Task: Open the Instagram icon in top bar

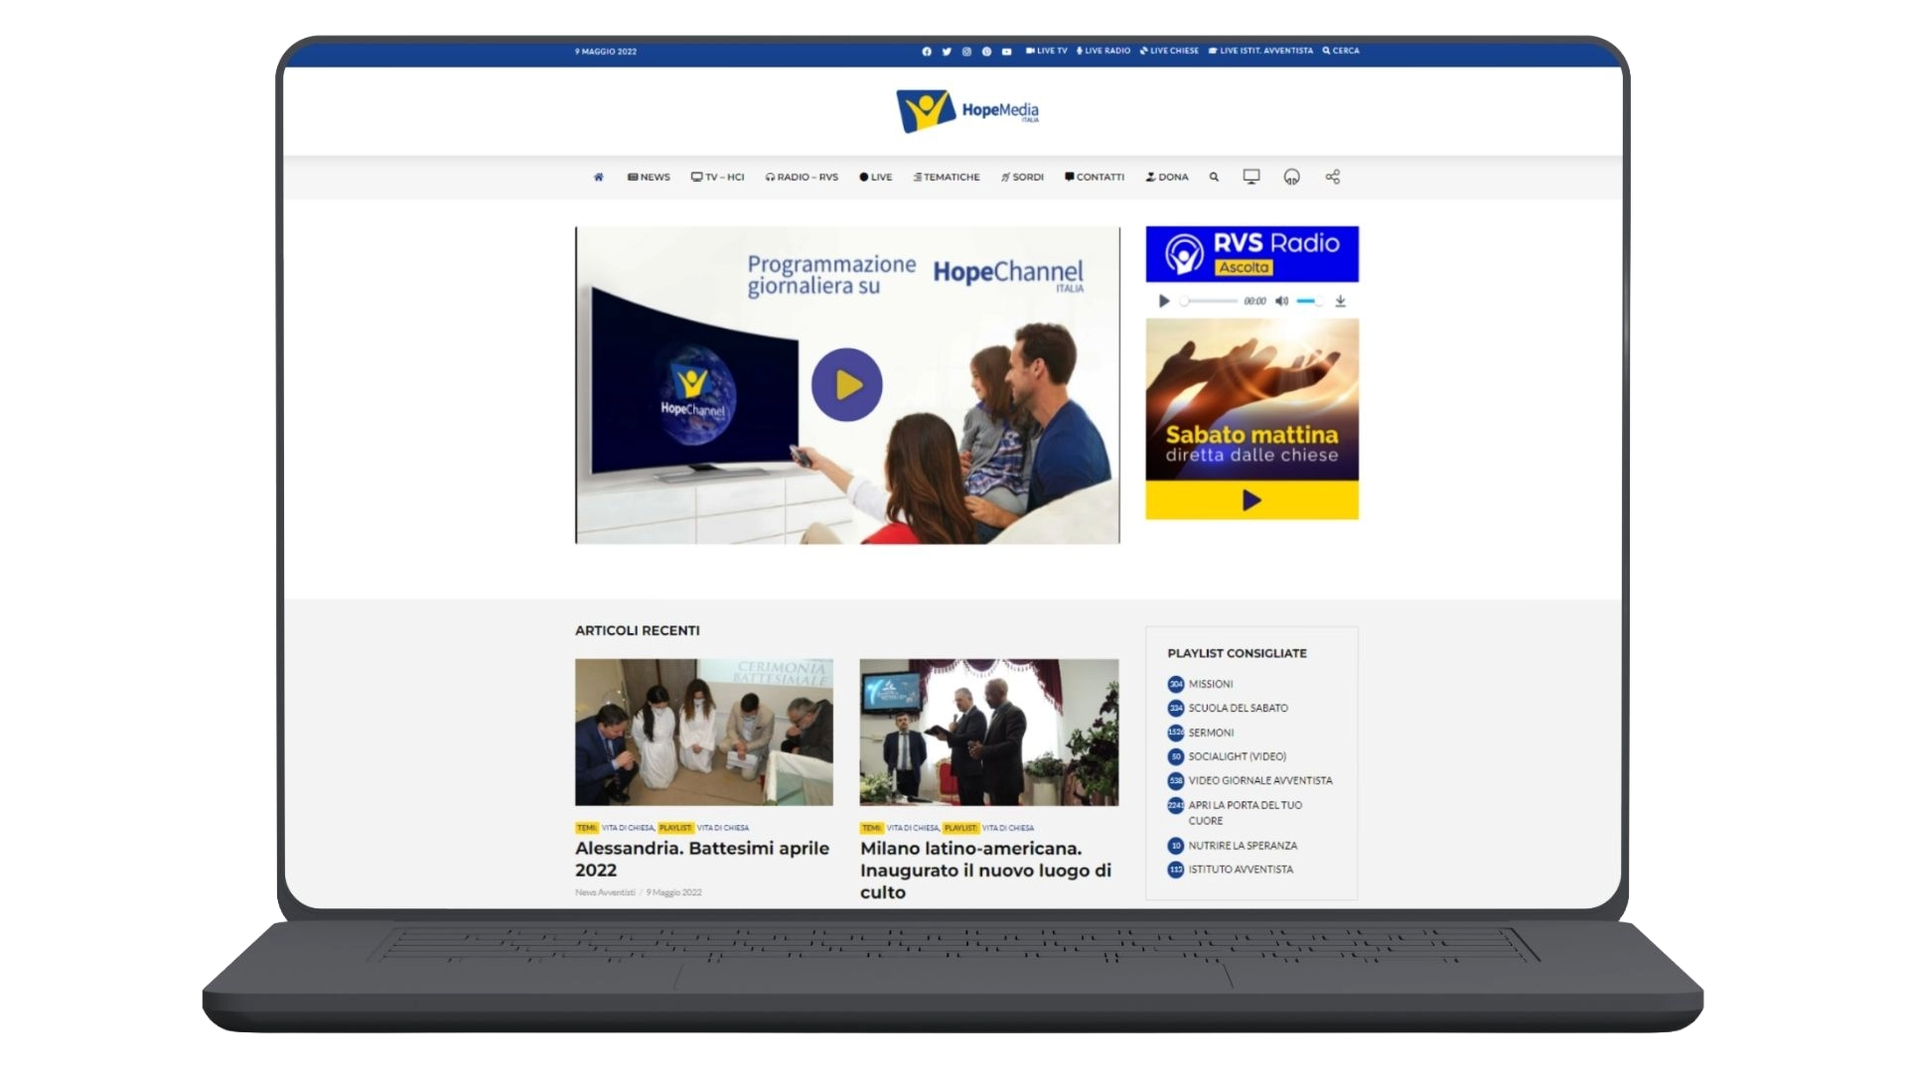Action: pyautogui.click(x=966, y=52)
